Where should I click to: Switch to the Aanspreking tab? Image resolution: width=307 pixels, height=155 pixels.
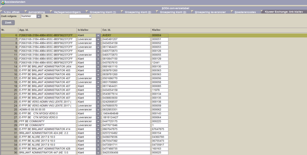pos(37,12)
